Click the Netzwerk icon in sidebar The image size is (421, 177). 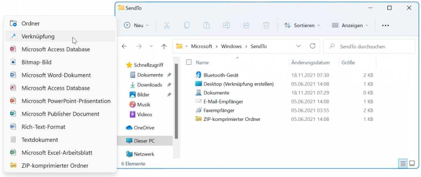[130, 154]
